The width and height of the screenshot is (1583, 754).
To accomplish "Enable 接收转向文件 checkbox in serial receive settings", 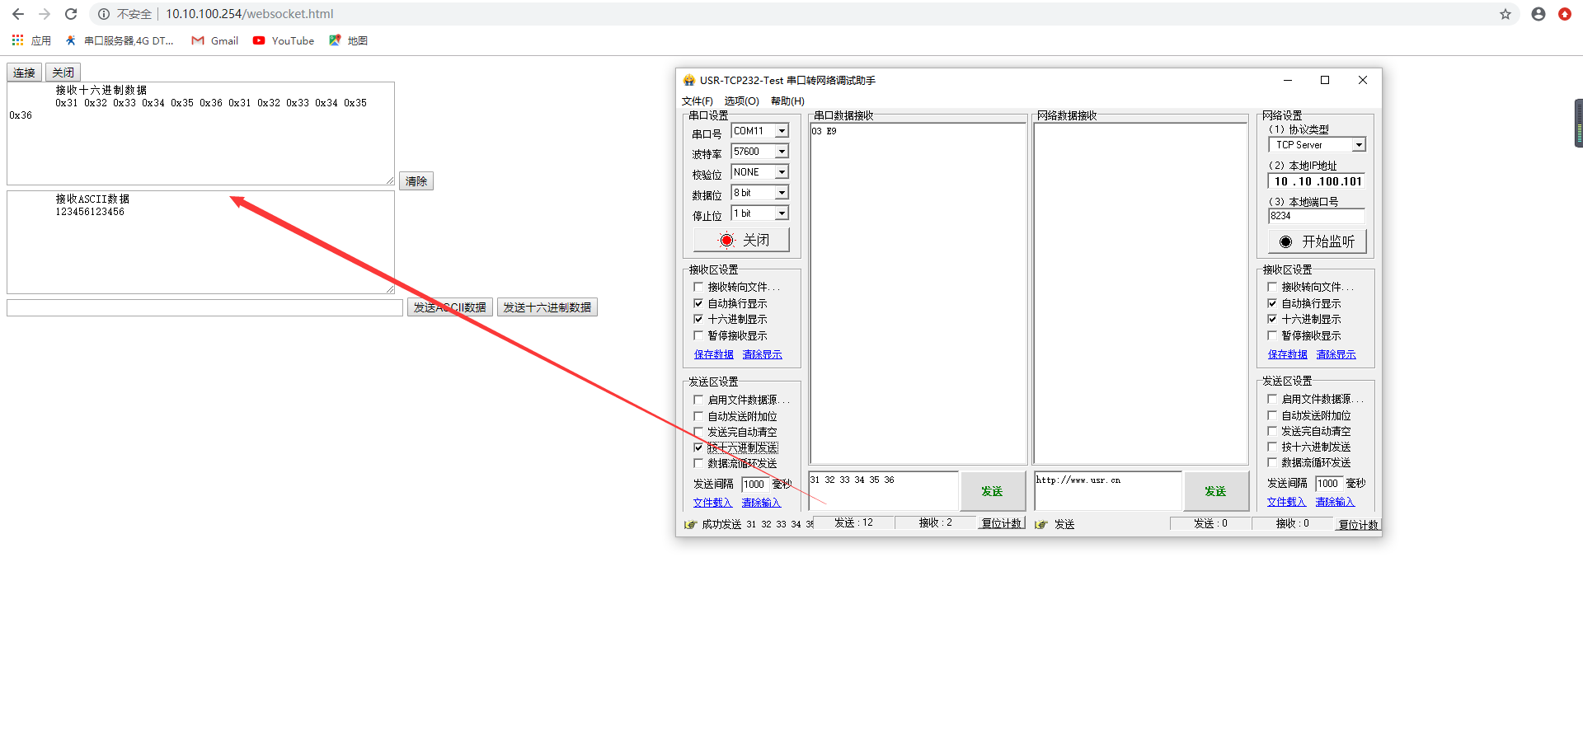I will 698,287.
